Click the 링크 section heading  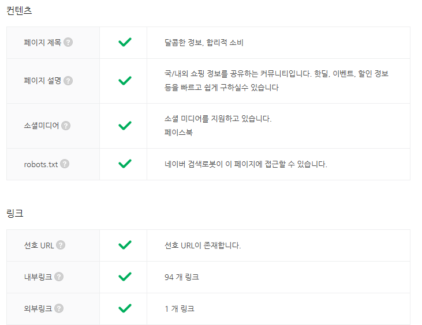pos(15,214)
